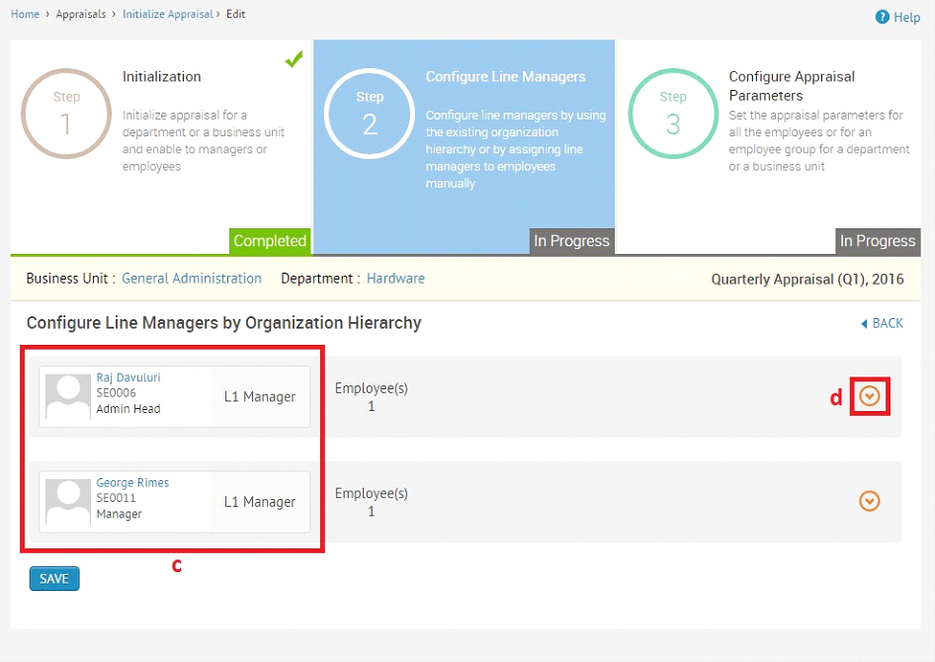The width and height of the screenshot is (935, 662).
Task: Open Initialize Appraisal breadcrumb link
Action: [168, 14]
